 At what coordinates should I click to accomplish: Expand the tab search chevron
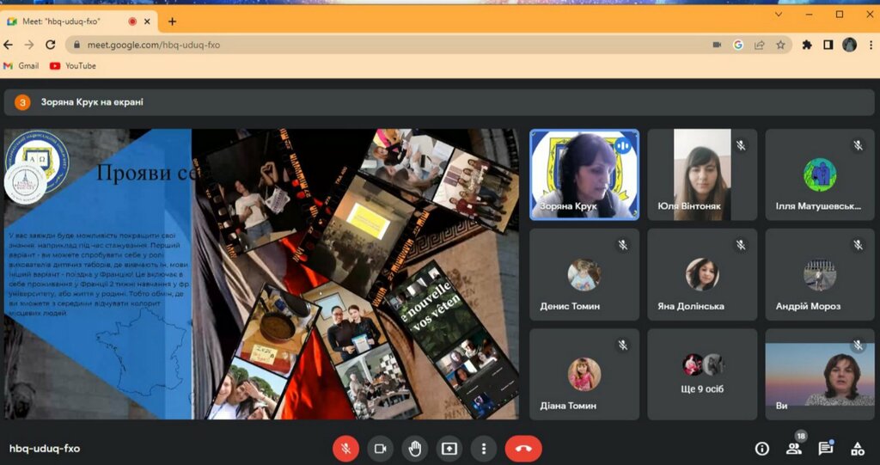tap(779, 15)
